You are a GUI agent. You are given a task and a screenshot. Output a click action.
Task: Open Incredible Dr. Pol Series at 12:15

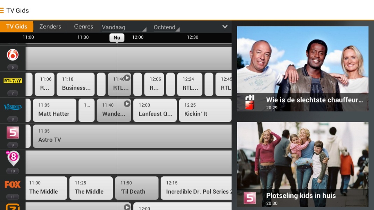[x=196, y=188]
